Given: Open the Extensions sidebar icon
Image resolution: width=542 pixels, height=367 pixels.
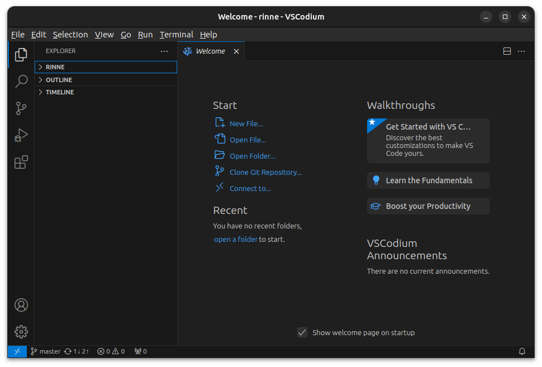Looking at the screenshot, I should click(x=21, y=162).
